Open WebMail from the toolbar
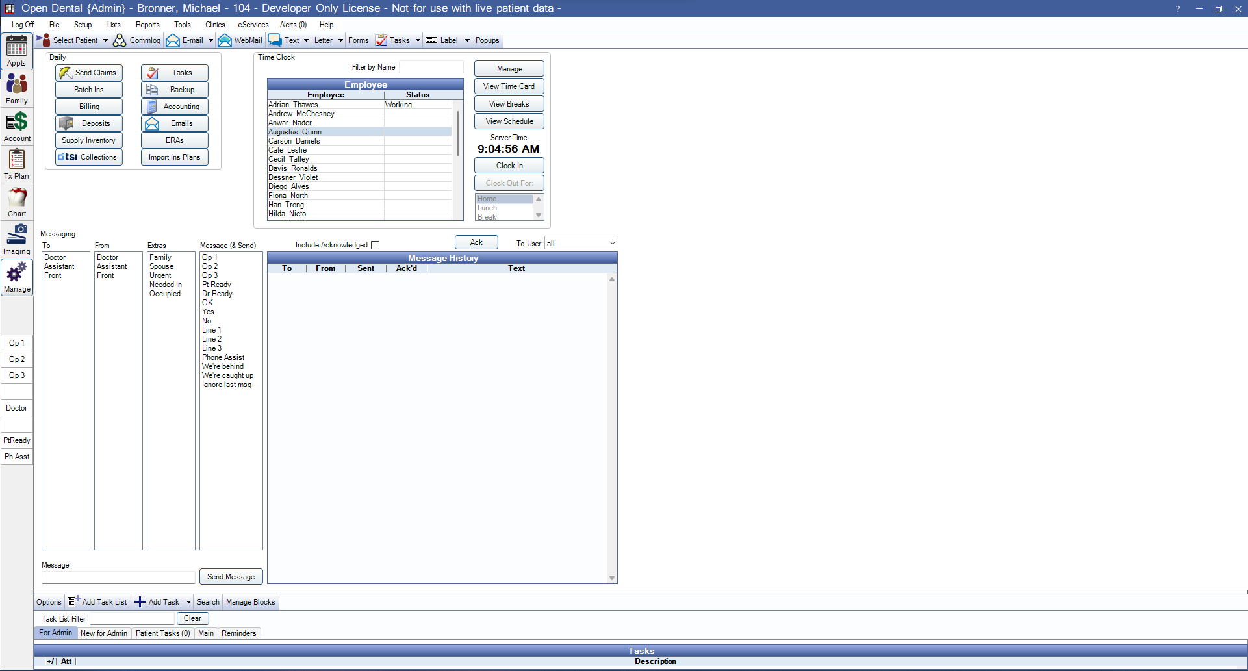The width and height of the screenshot is (1248, 671). coord(240,40)
